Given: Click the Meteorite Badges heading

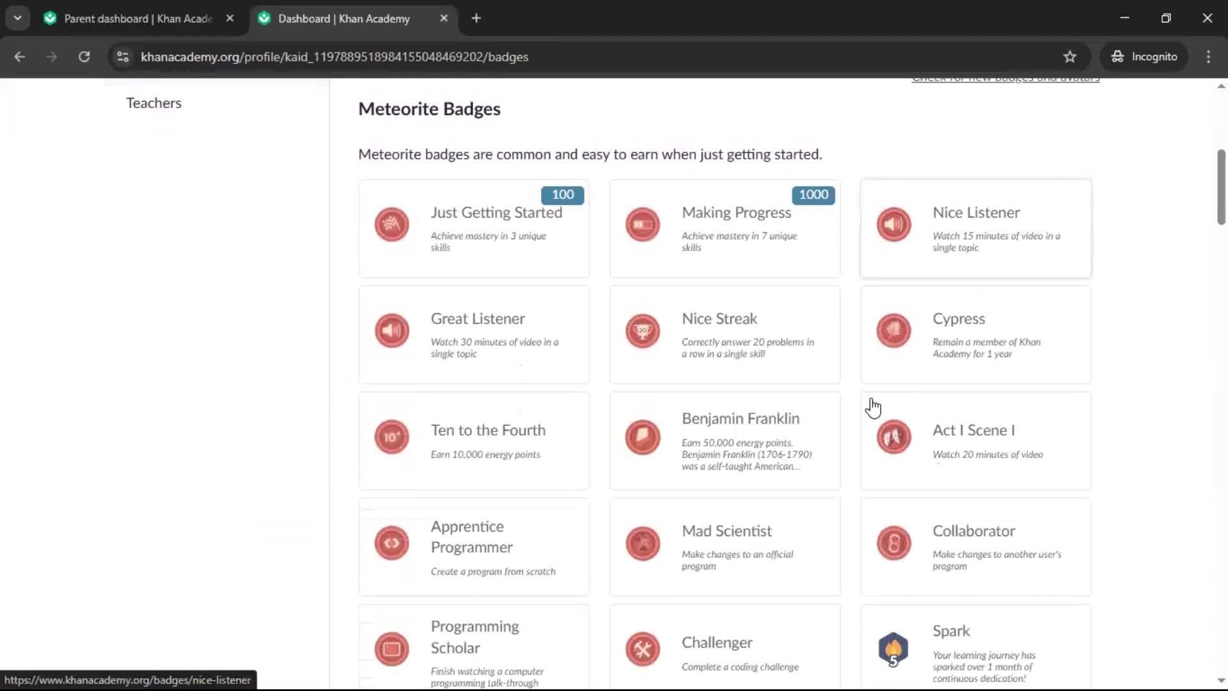Looking at the screenshot, I should click(429, 109).
